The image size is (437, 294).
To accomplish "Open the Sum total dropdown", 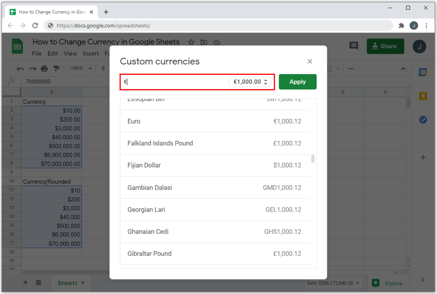I will pyautogui.click(x=333, y=282).
